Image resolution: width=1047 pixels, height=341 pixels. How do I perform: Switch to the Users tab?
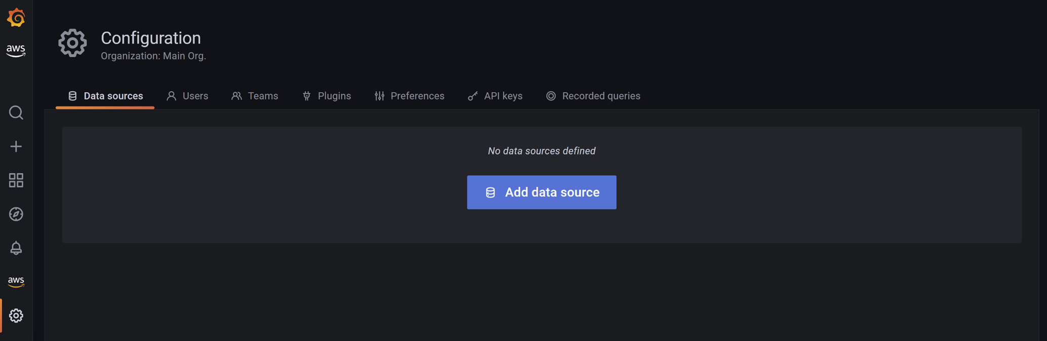(187, 96)
